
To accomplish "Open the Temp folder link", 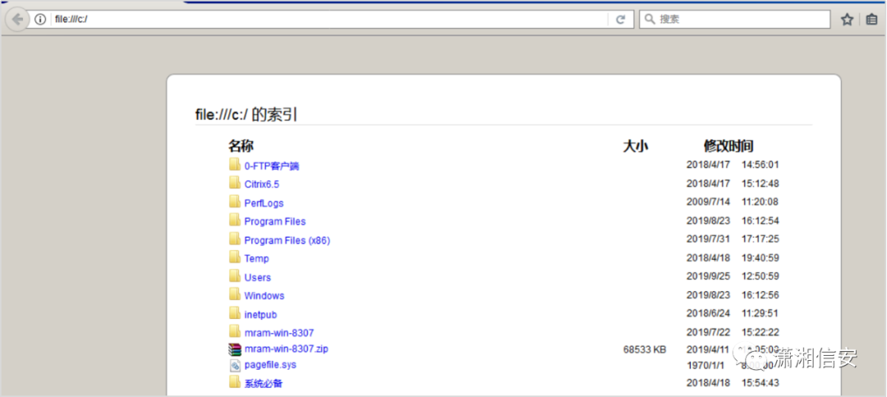I will 256,259.
